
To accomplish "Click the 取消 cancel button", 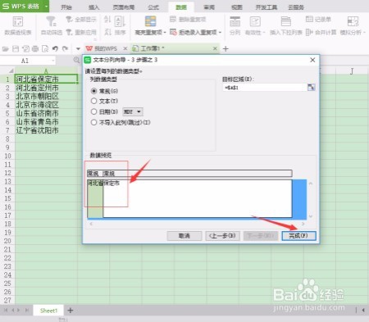I will click(184, 236).
